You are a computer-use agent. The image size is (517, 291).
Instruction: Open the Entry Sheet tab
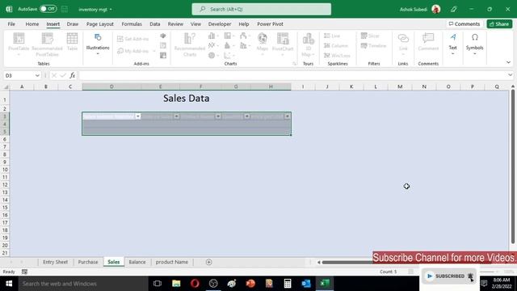[x=55, y=262]
